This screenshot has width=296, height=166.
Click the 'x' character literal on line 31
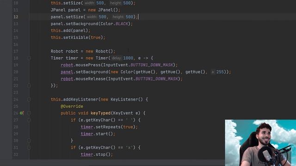[x=129, y=148]
